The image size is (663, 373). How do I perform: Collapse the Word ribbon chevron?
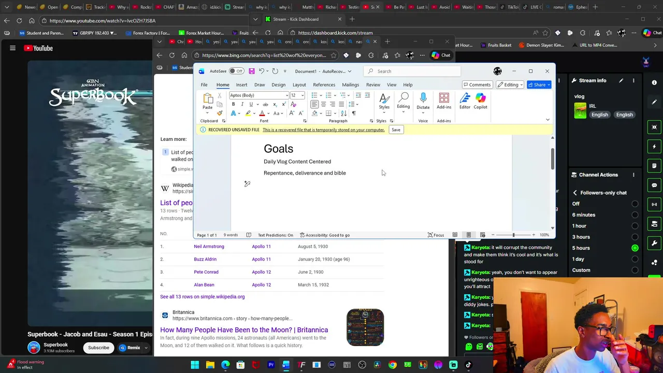tap(547, 120)
